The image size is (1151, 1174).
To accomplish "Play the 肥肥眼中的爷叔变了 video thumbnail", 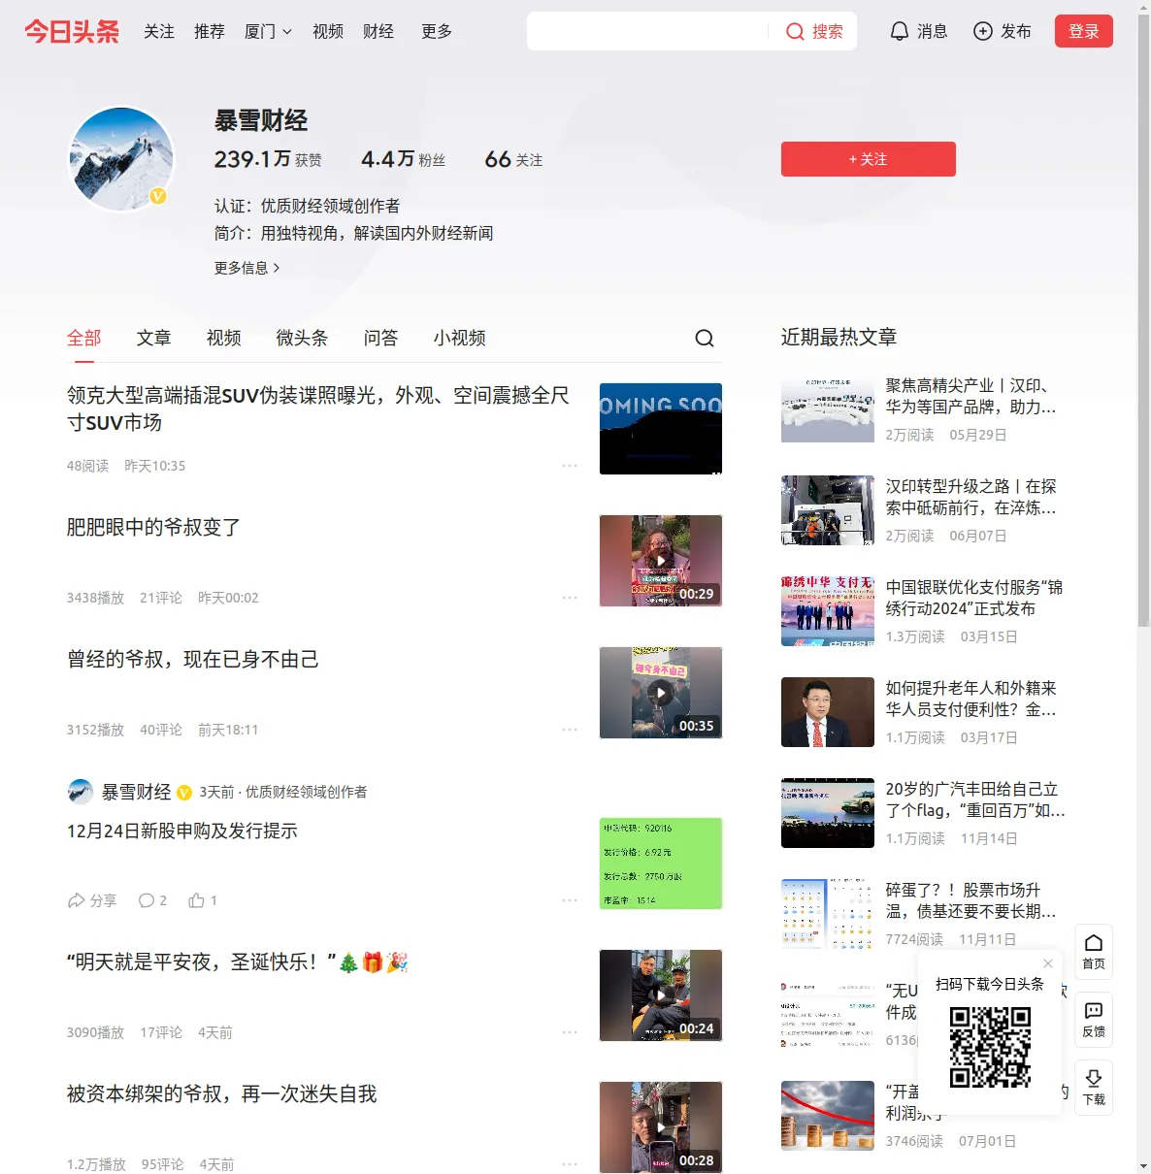I will [x=661, y=561].
